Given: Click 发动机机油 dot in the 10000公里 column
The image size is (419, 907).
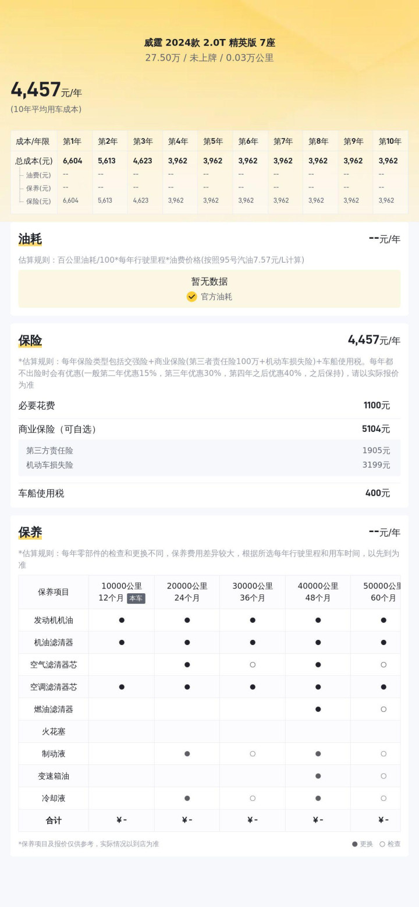Looking at the screenshot, I should pyautogui.click(x=122, y=621).
